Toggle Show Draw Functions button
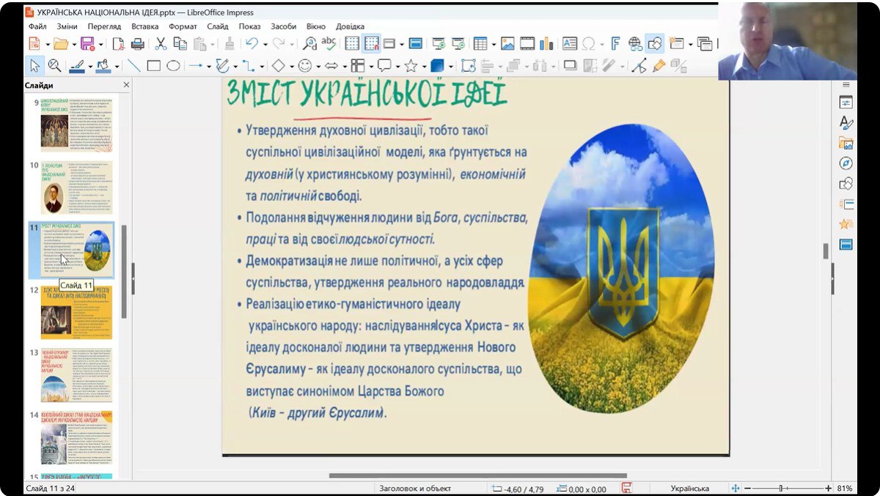 click(x=654, y=44)
